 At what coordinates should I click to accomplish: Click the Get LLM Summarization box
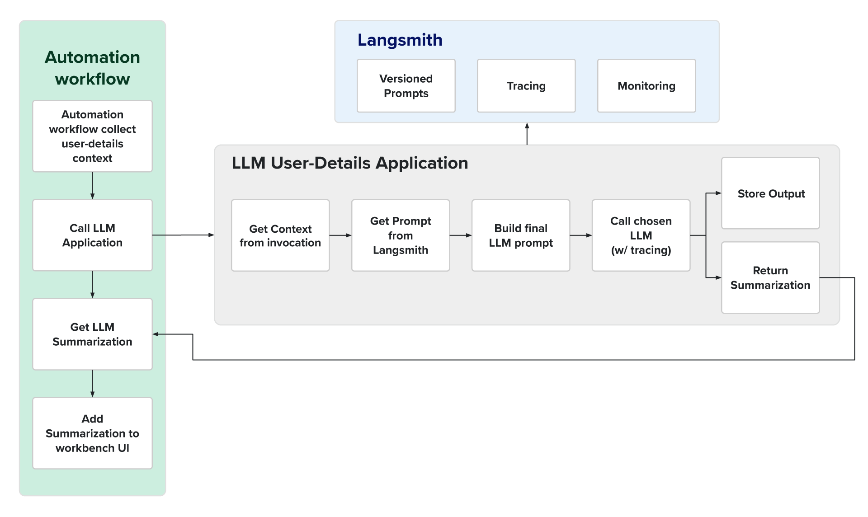pos(92,334)
